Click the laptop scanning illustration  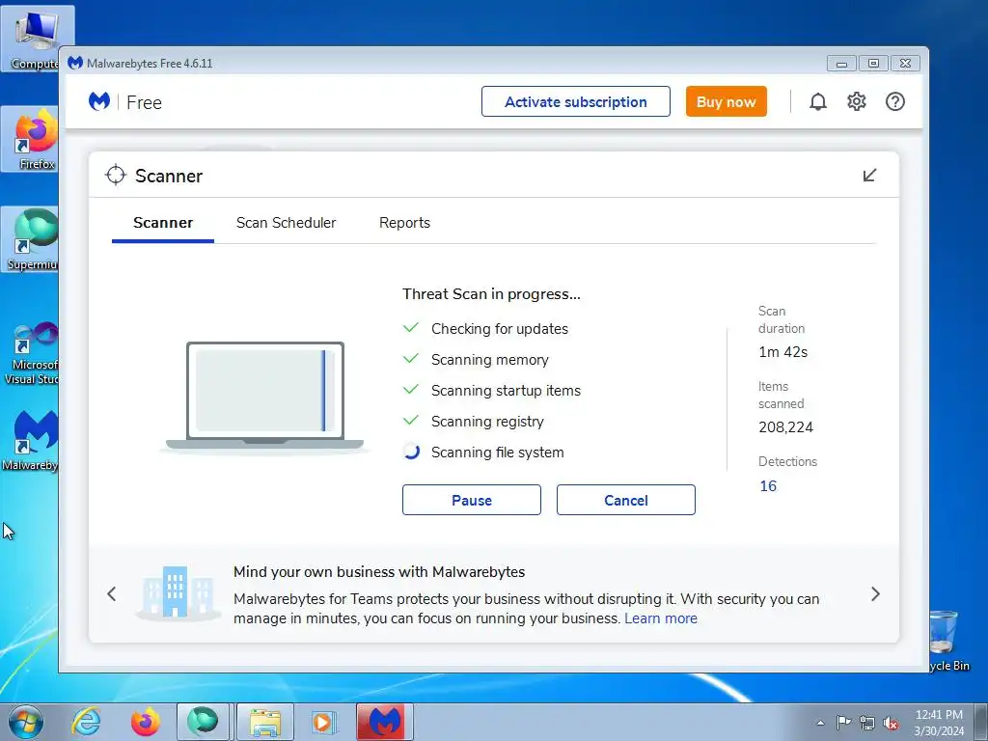pos(264,397)
